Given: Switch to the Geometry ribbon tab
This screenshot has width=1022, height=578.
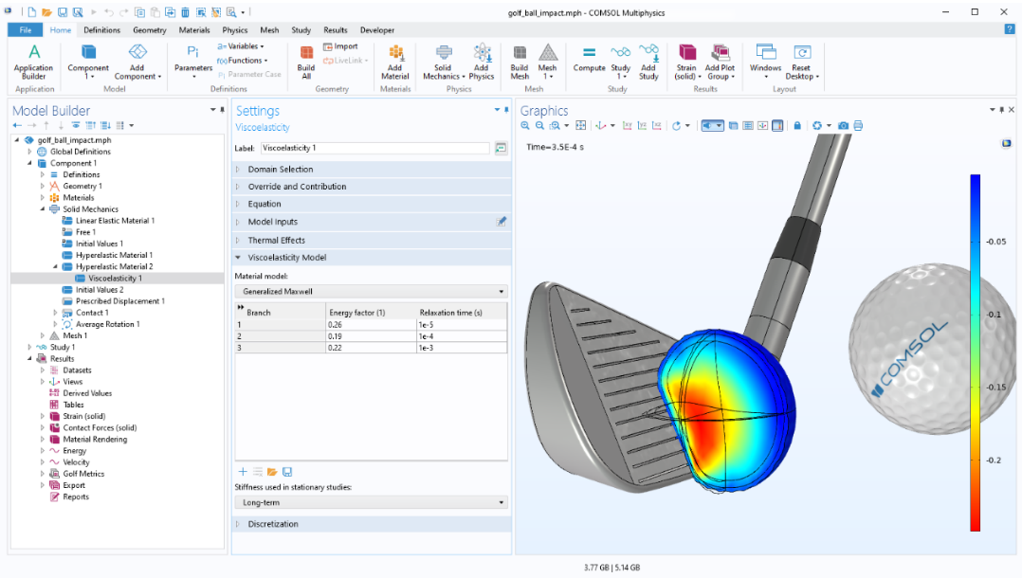Looking at the screenshot, I should tap(149, 30).
